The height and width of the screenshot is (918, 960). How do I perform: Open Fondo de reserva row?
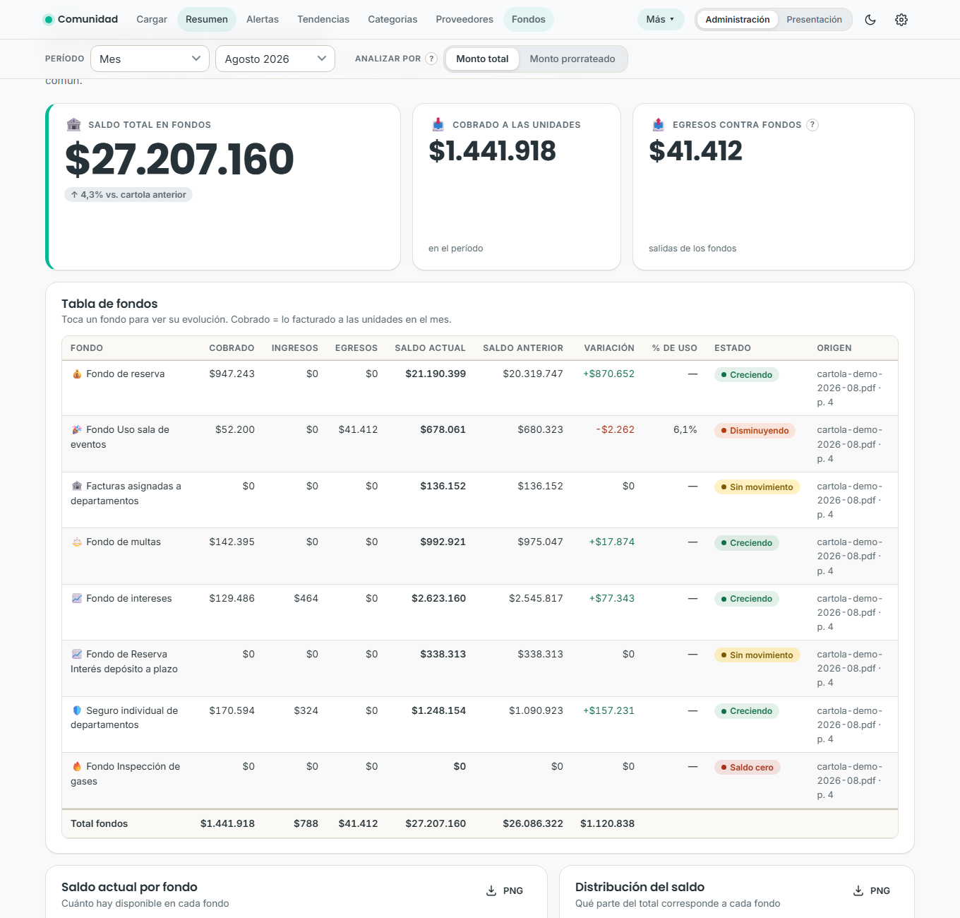(x=480, y=388)
